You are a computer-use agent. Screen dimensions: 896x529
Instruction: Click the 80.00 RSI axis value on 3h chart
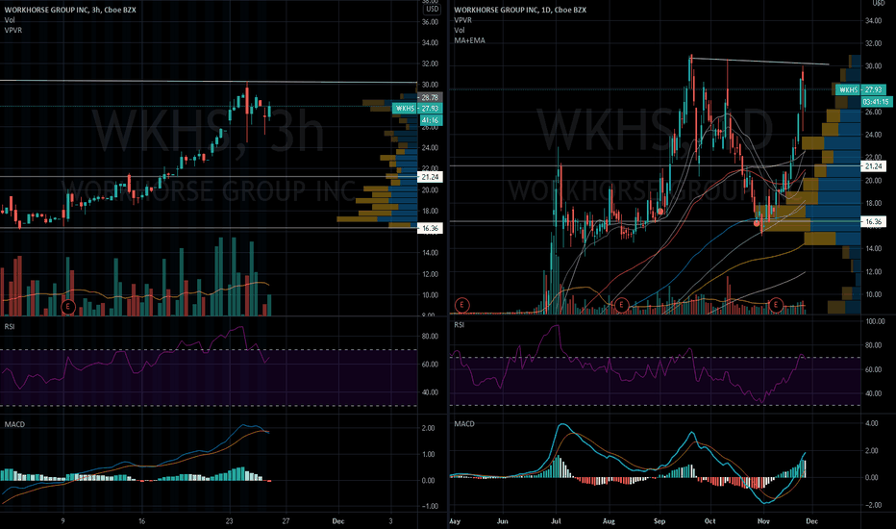(x=430, y=337)
